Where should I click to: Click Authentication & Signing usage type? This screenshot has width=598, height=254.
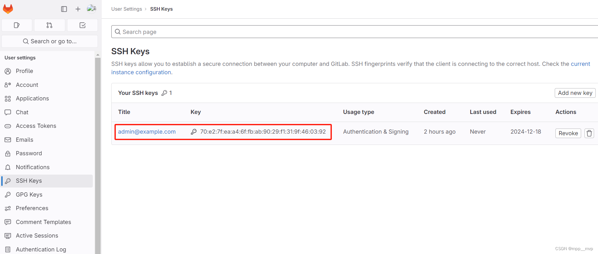tap(376, 132)
